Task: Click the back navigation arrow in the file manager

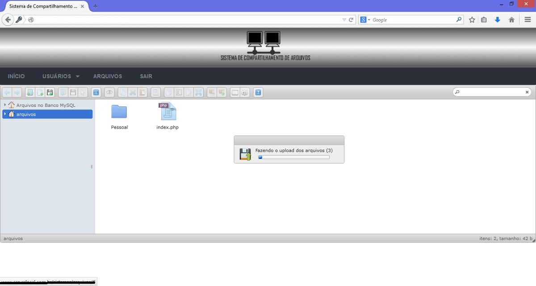Action: 8,93
